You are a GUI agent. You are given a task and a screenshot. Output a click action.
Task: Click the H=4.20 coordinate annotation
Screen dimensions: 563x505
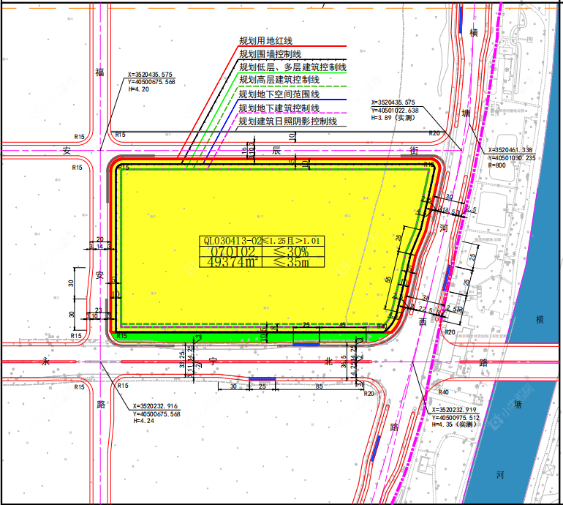point(139,89)
